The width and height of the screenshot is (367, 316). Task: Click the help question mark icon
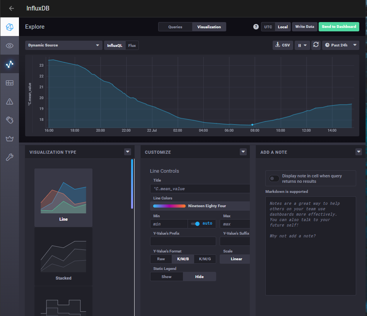[x=256, y=27]
